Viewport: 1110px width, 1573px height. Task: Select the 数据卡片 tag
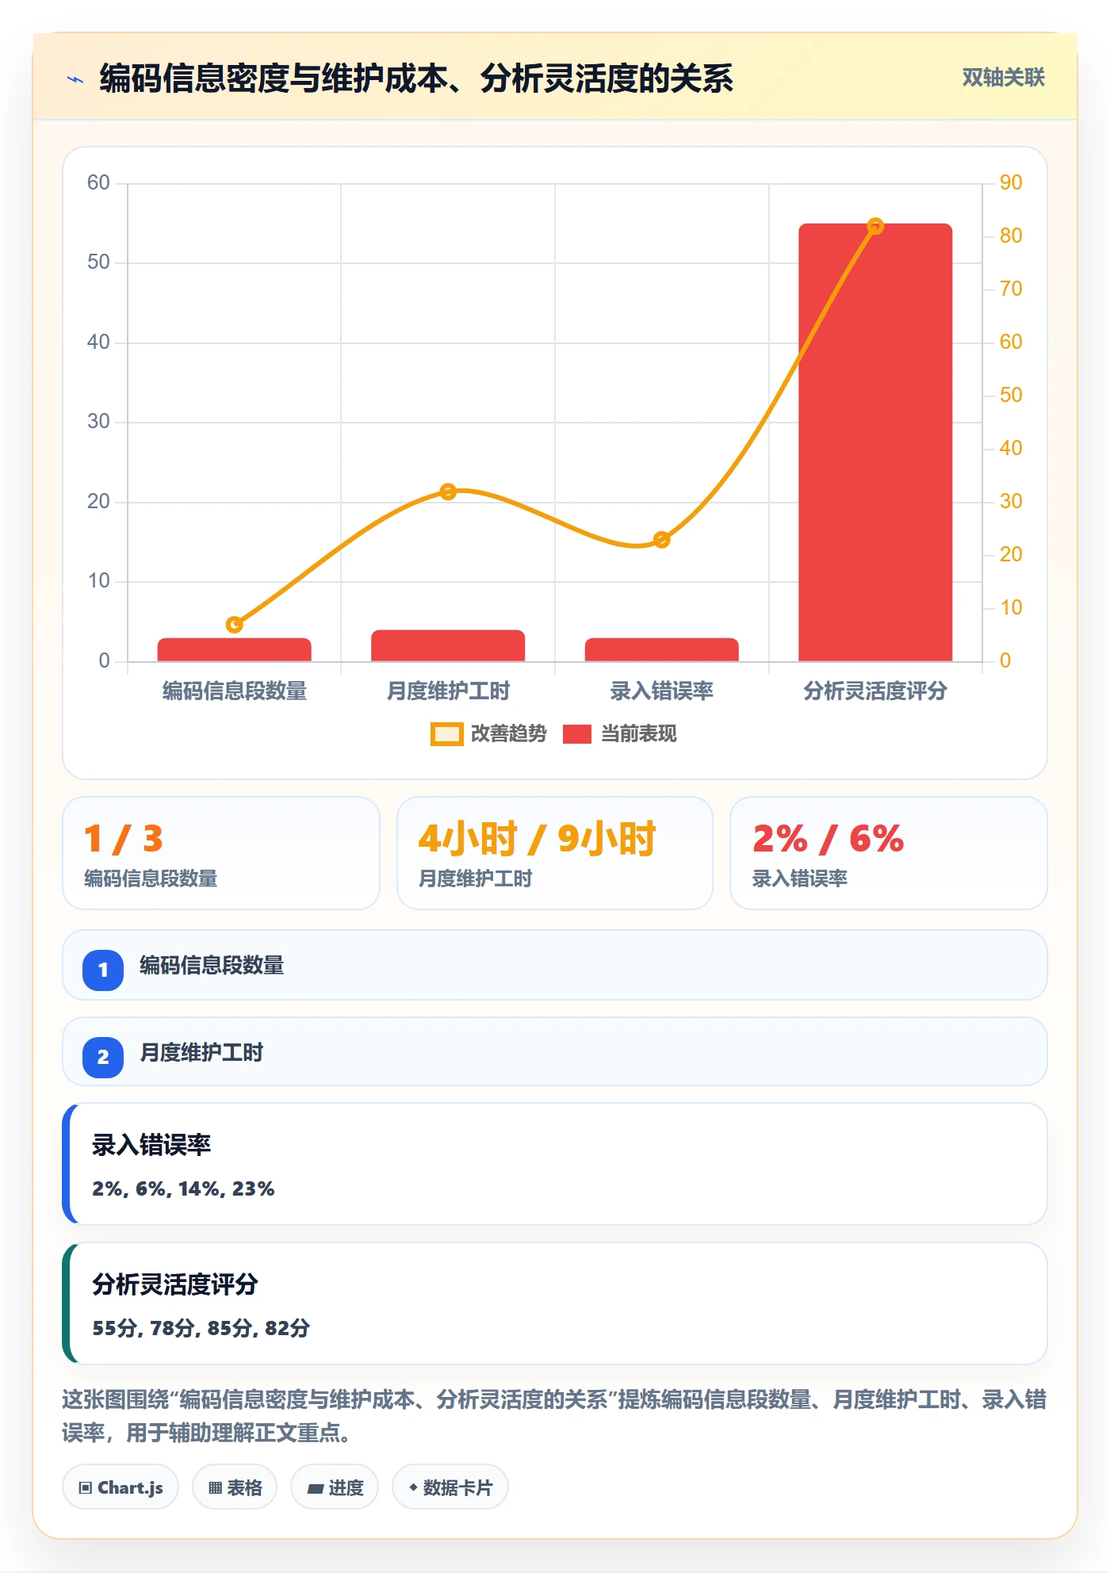pos(450,1487)
